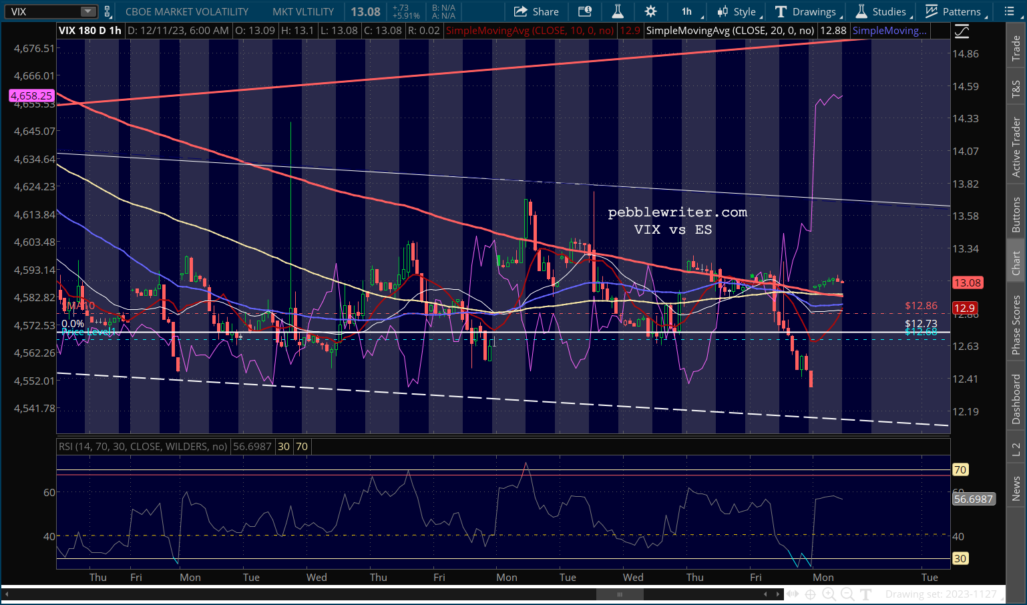Open the symbol info card icon
1027x605 pixels.
coord(585,11)
